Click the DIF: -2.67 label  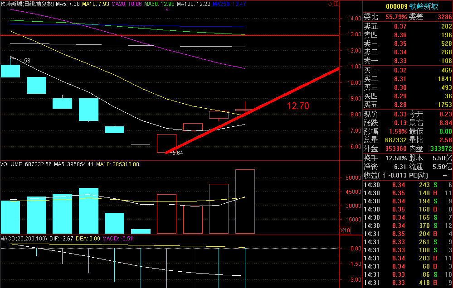61,239
